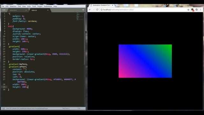Open the Goto menu
Image resolution: width=204 pixels, height=115 pixels.
point(29,6)
